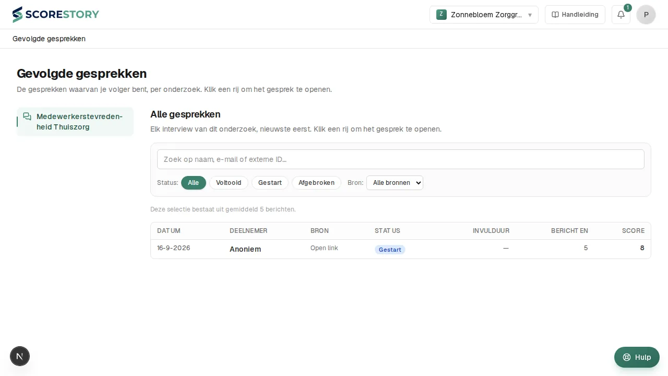Click the Gevolgde gesprekken breadcrumb
Screen dimensions: 668x376
pos(49,39)
